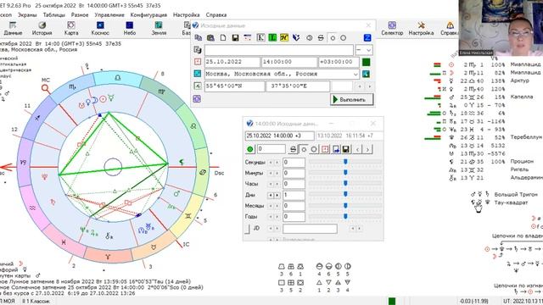The width and height of the screenshot is (543, 305).
Task: Expand the Москва location dropdown
Action: click(355, 74)
